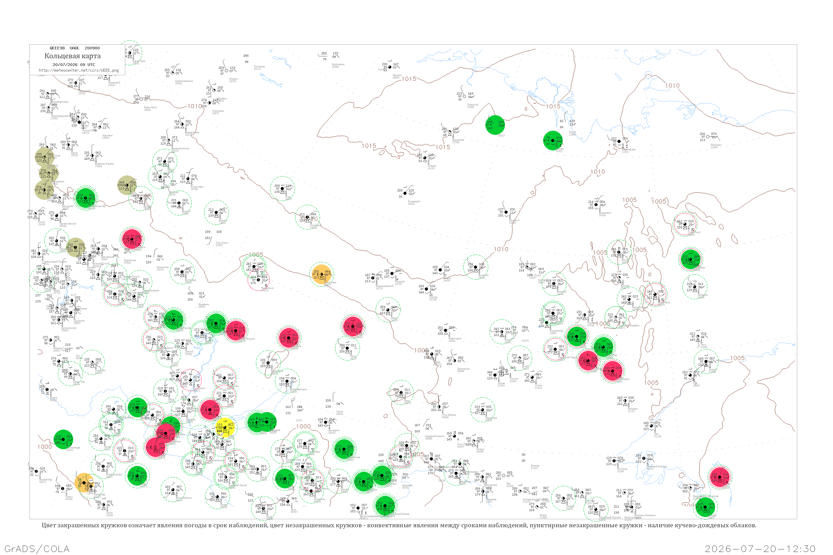
Task: Select the 'Hujirt' station name
Action: coord(109,513)
